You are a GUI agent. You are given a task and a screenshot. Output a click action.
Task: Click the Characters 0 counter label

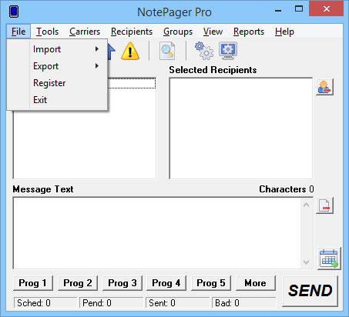coord(287,189)
